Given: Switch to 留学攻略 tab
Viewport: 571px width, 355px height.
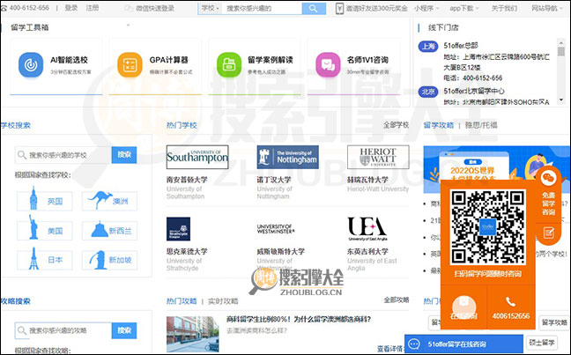Looking at the screenshot, I should pyautogui.click(x=439, y=125).
